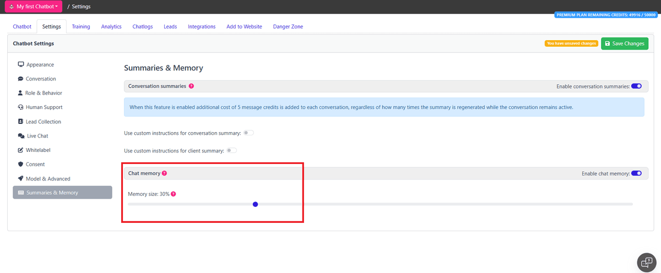Click the Consent shield icon
Screen dimensions: 661x273
point(20,165)
